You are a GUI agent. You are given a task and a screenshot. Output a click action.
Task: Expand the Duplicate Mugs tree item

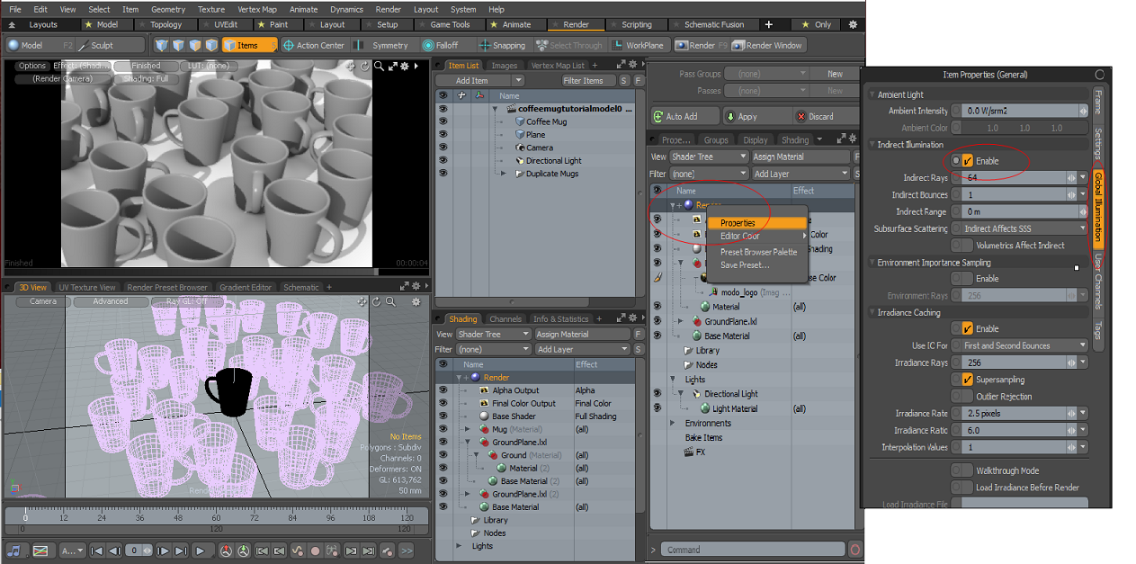point(504,174)
